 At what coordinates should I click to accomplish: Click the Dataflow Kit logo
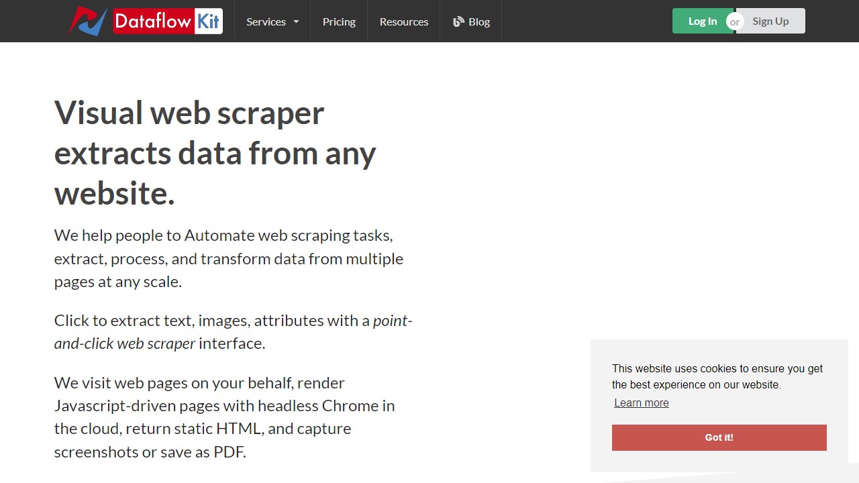pyautogui.click(x=146, y=21)
